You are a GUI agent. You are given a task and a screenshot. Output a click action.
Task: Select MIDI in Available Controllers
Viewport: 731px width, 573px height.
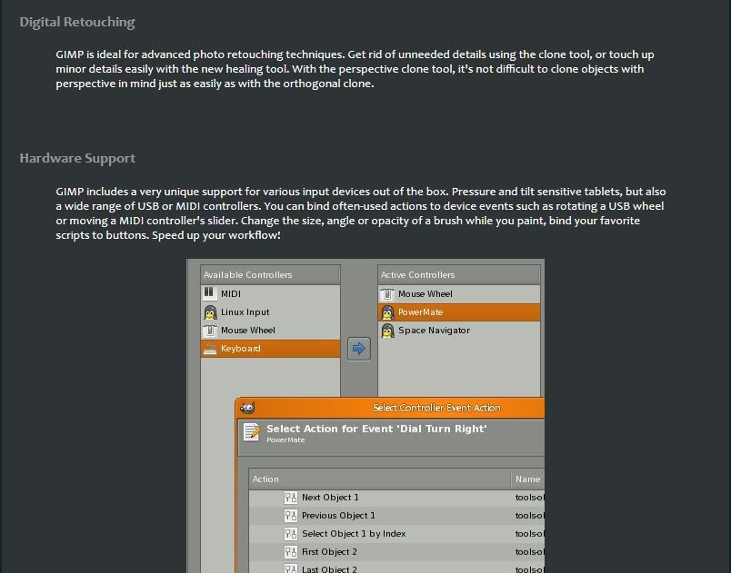(270, 293)
